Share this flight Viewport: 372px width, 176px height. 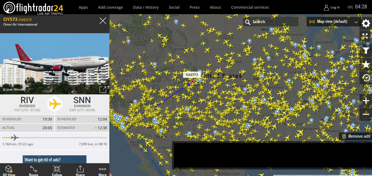click(x=80, y=170)
